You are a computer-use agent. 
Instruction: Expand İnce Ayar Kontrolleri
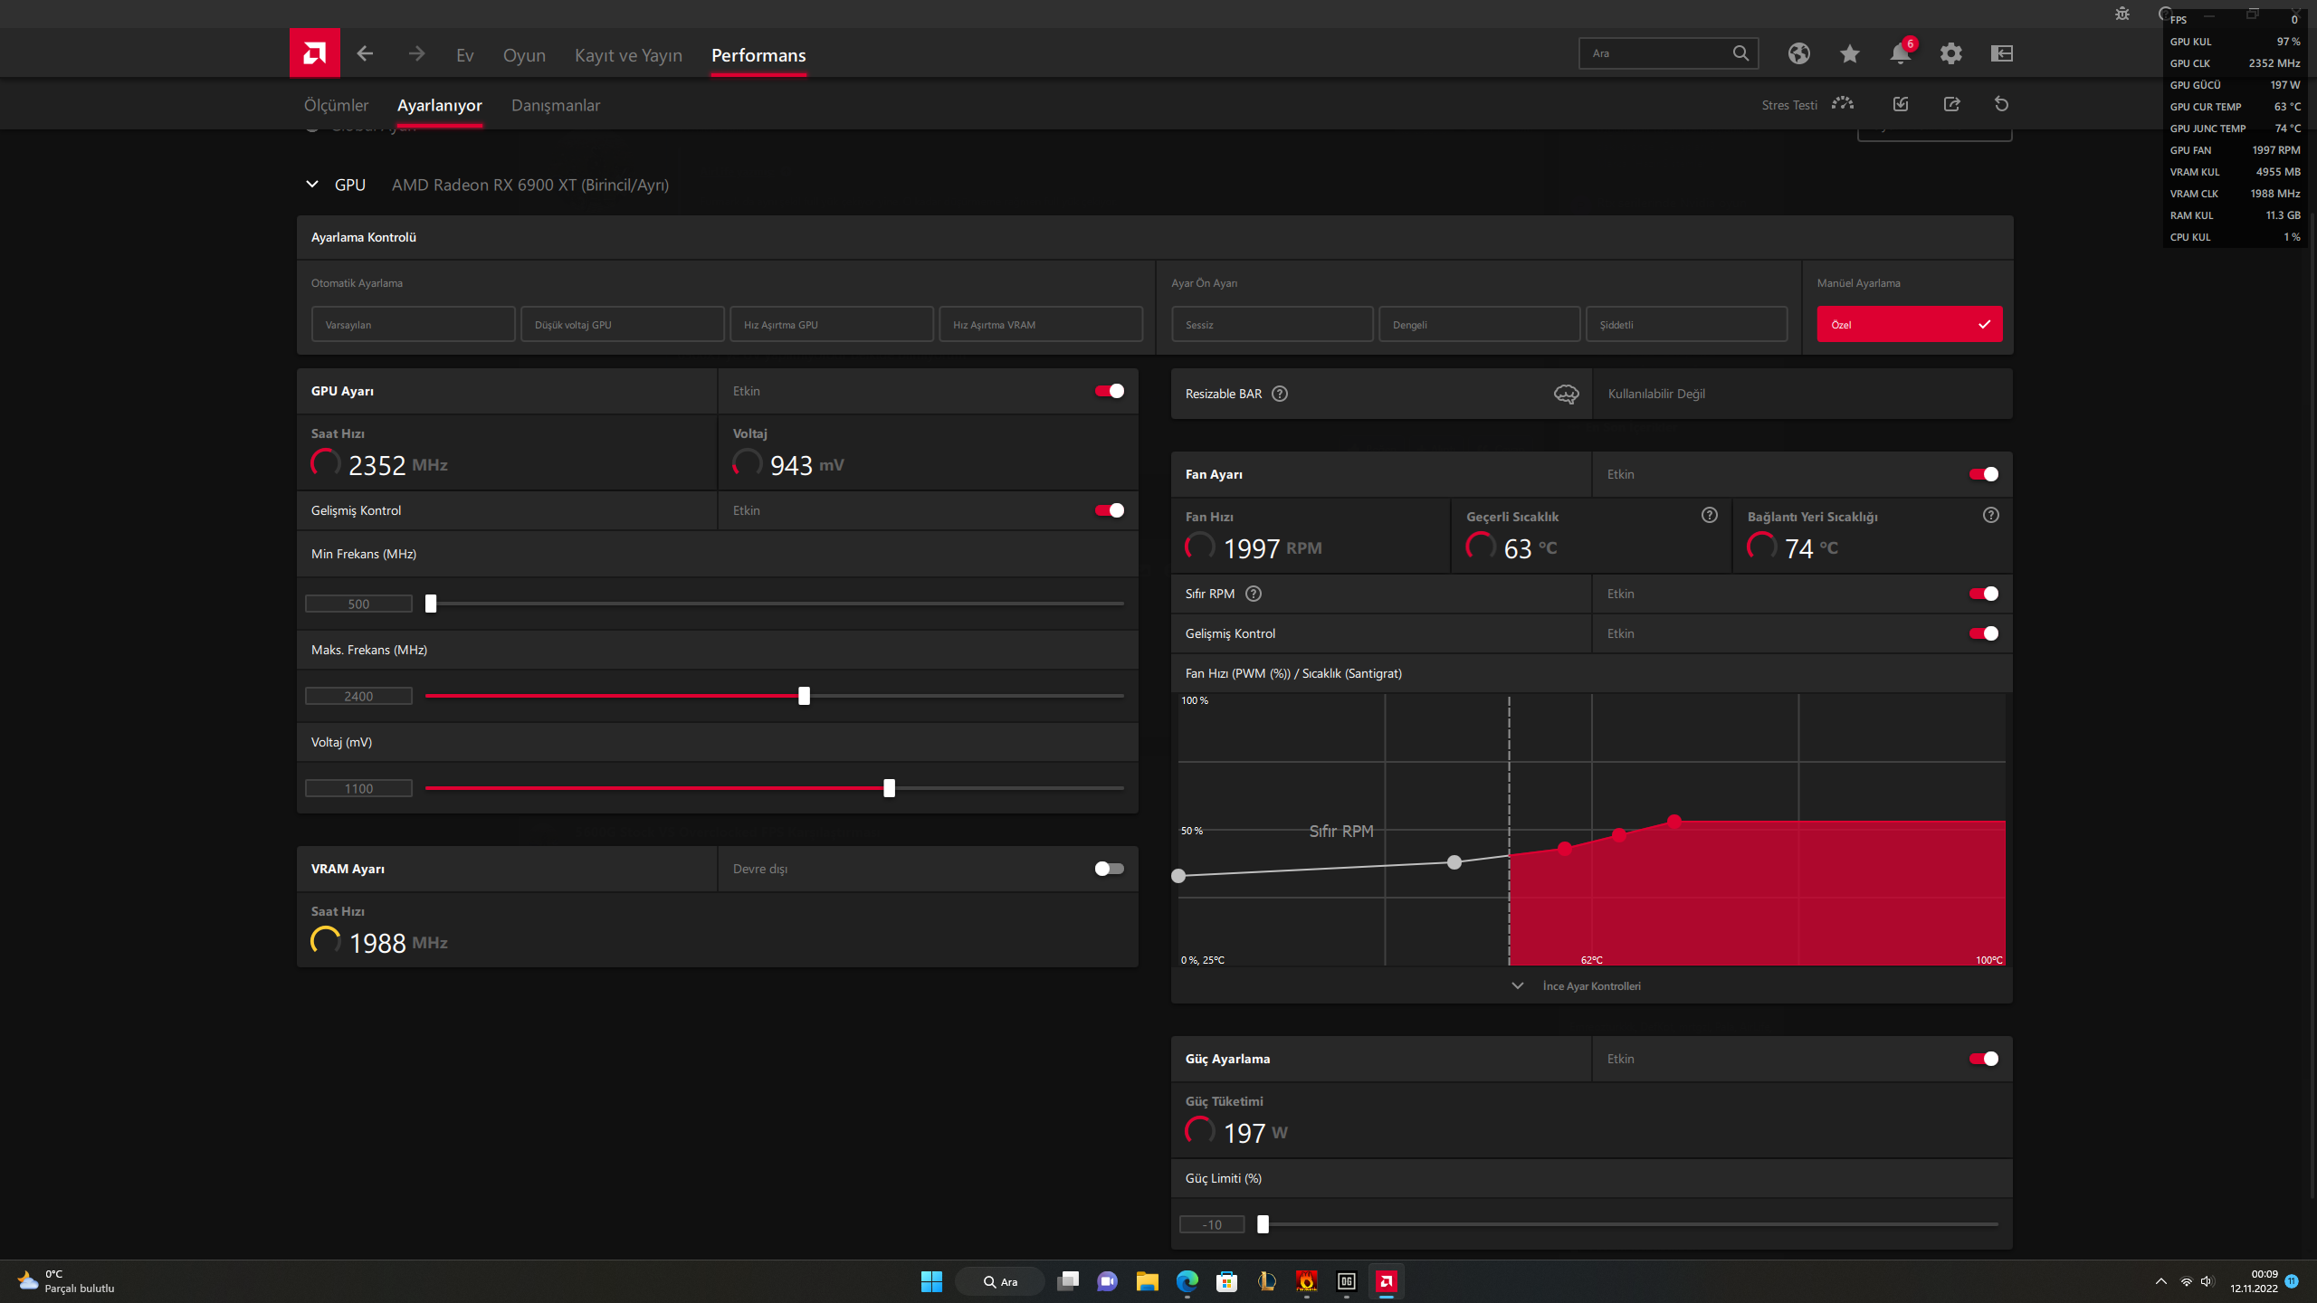click(1591, 985)
